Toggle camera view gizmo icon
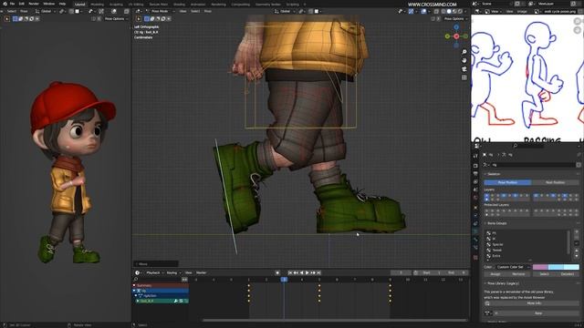The width and height of the screenshot is (584, 328). tap(464, 69)
